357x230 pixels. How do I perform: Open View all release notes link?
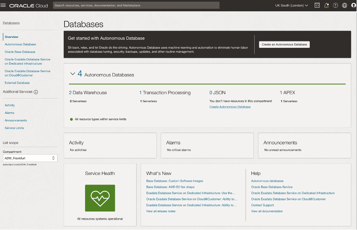pos(161,211)
